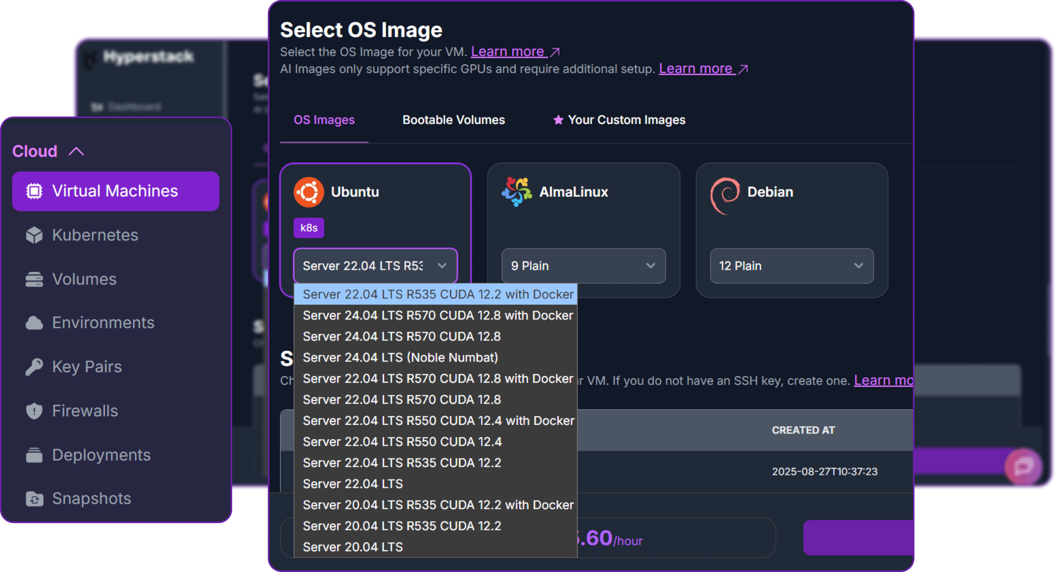This screenshot has height=572, width=1056.
Task: Collapse the Cloud section chevron
Action: [76, 151]
